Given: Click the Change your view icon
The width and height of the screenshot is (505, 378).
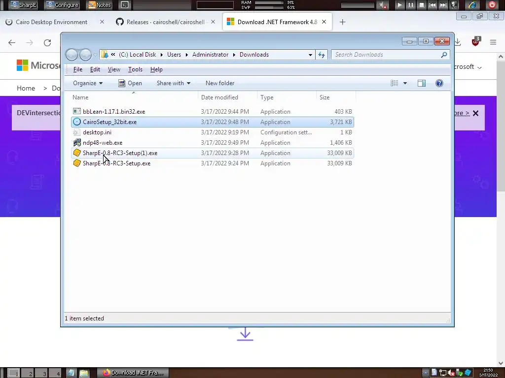Looking at the screenshot, I should pos(394,83).
